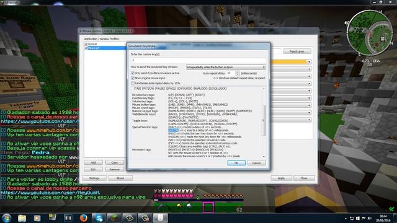Increase the auto repeat delay spinner
This screenshot has width=397, height=223.
237,72
